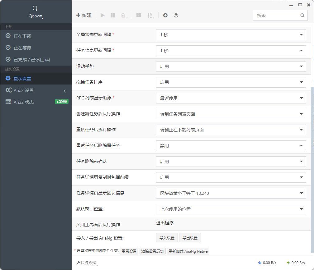Click the pause icon in the toolbar
This screenshot has height=270, width=314.
click(113, 15)
